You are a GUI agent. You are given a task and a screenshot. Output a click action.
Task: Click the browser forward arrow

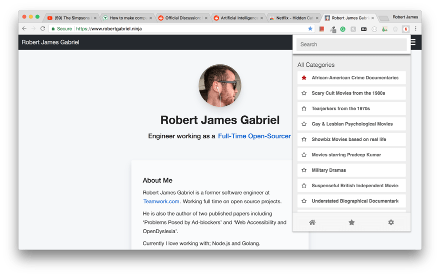click(x=33, y=28)
